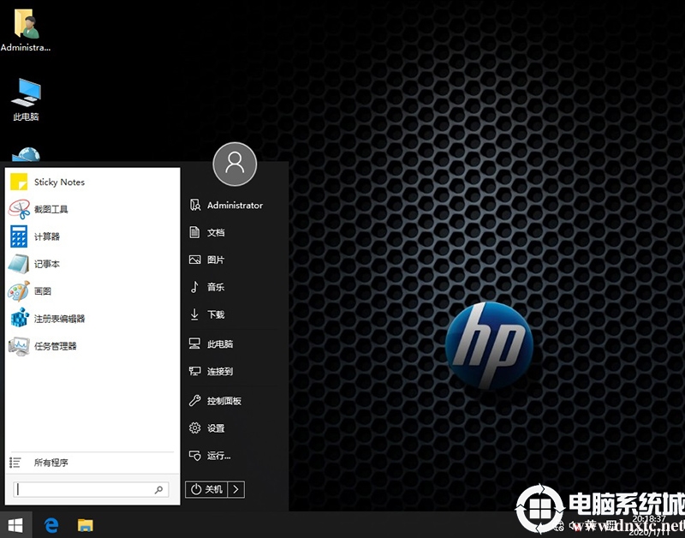Click the search magnifier icon
685x538 pixels.
click(x=158, y=489)
